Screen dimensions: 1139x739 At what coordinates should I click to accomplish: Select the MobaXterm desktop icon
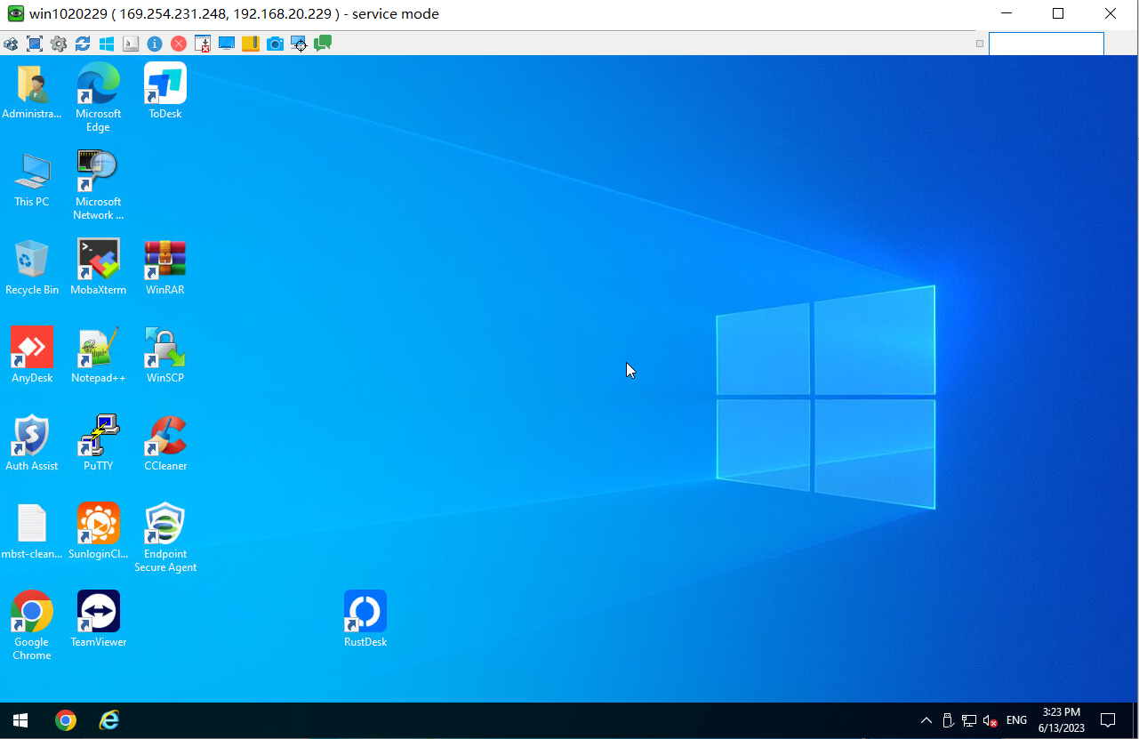98,261
